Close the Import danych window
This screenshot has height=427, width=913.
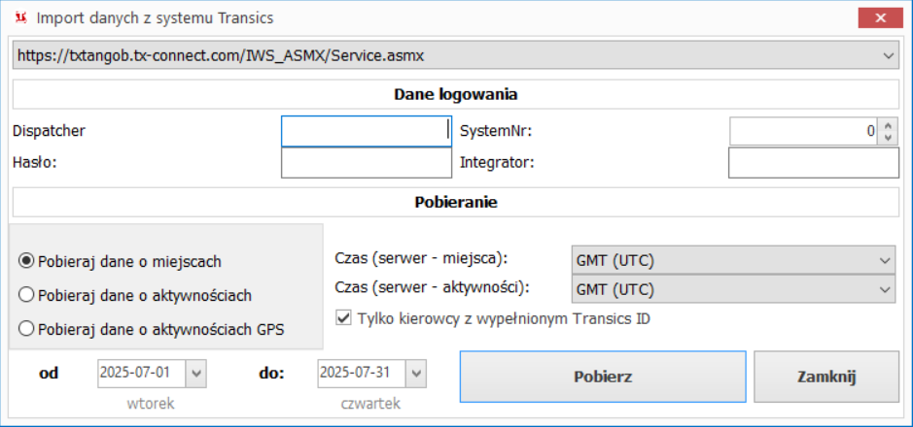[x=880, y=18]
